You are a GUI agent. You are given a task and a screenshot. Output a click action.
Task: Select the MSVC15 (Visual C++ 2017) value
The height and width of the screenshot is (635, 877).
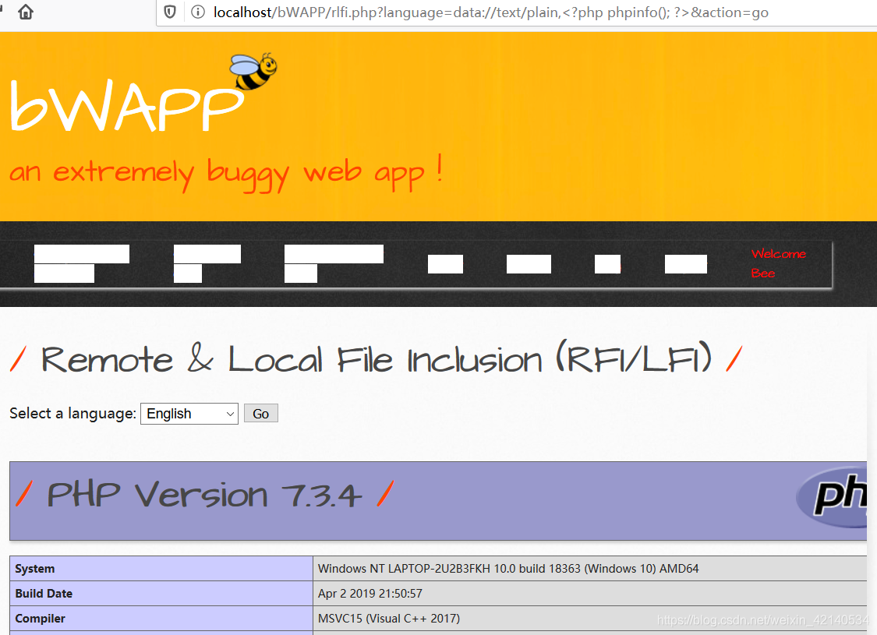point(389,618)
